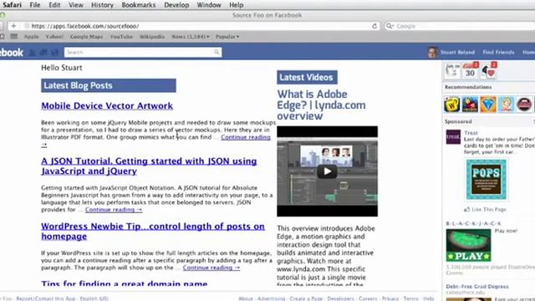Open the Edit menu
The width and height of the screenshot is (535, 301).
coord(54,5)
